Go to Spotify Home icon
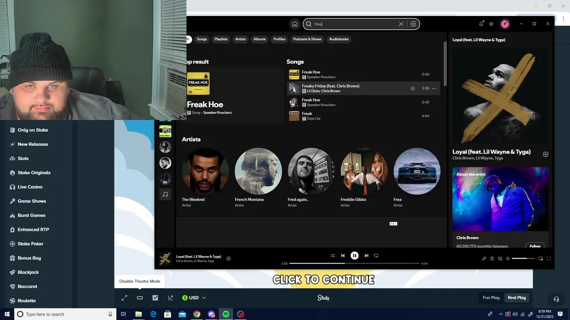This screenshot has height=320, width=570. 294,24
